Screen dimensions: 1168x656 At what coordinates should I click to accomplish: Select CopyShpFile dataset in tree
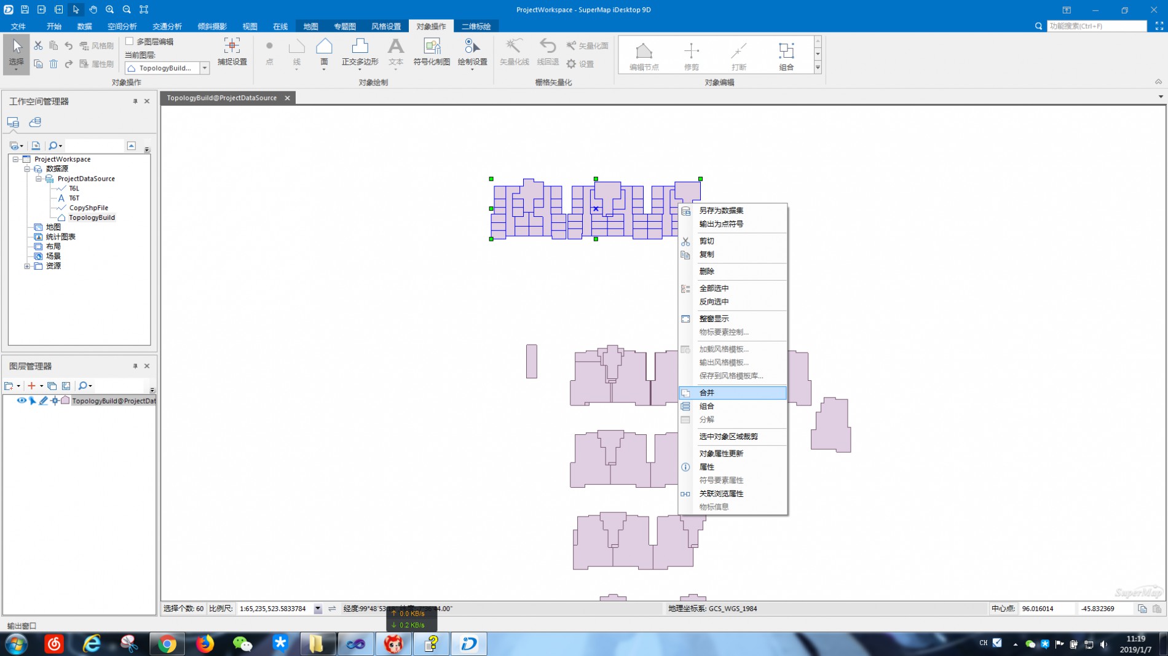89,208
